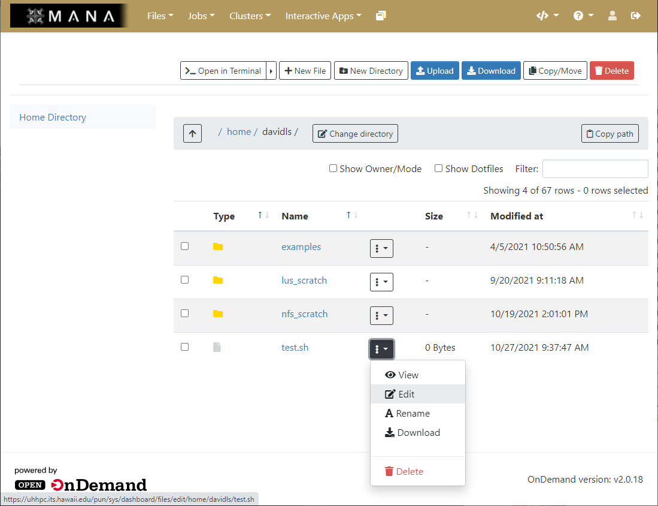This screenshot has width=658, height=506.
Task: Click the davidls breadcrumb text
Action: point(277,131)
